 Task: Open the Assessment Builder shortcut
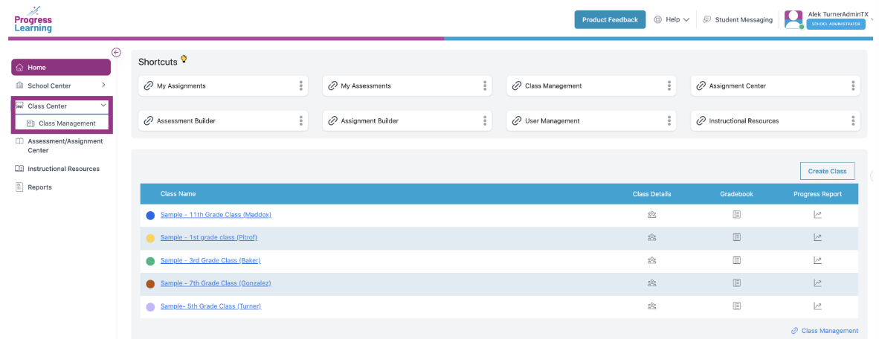pyautogui.click(x=223, y=120)
